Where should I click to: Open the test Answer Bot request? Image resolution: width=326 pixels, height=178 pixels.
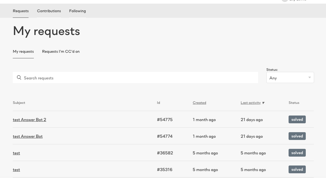tap(28, 136)
